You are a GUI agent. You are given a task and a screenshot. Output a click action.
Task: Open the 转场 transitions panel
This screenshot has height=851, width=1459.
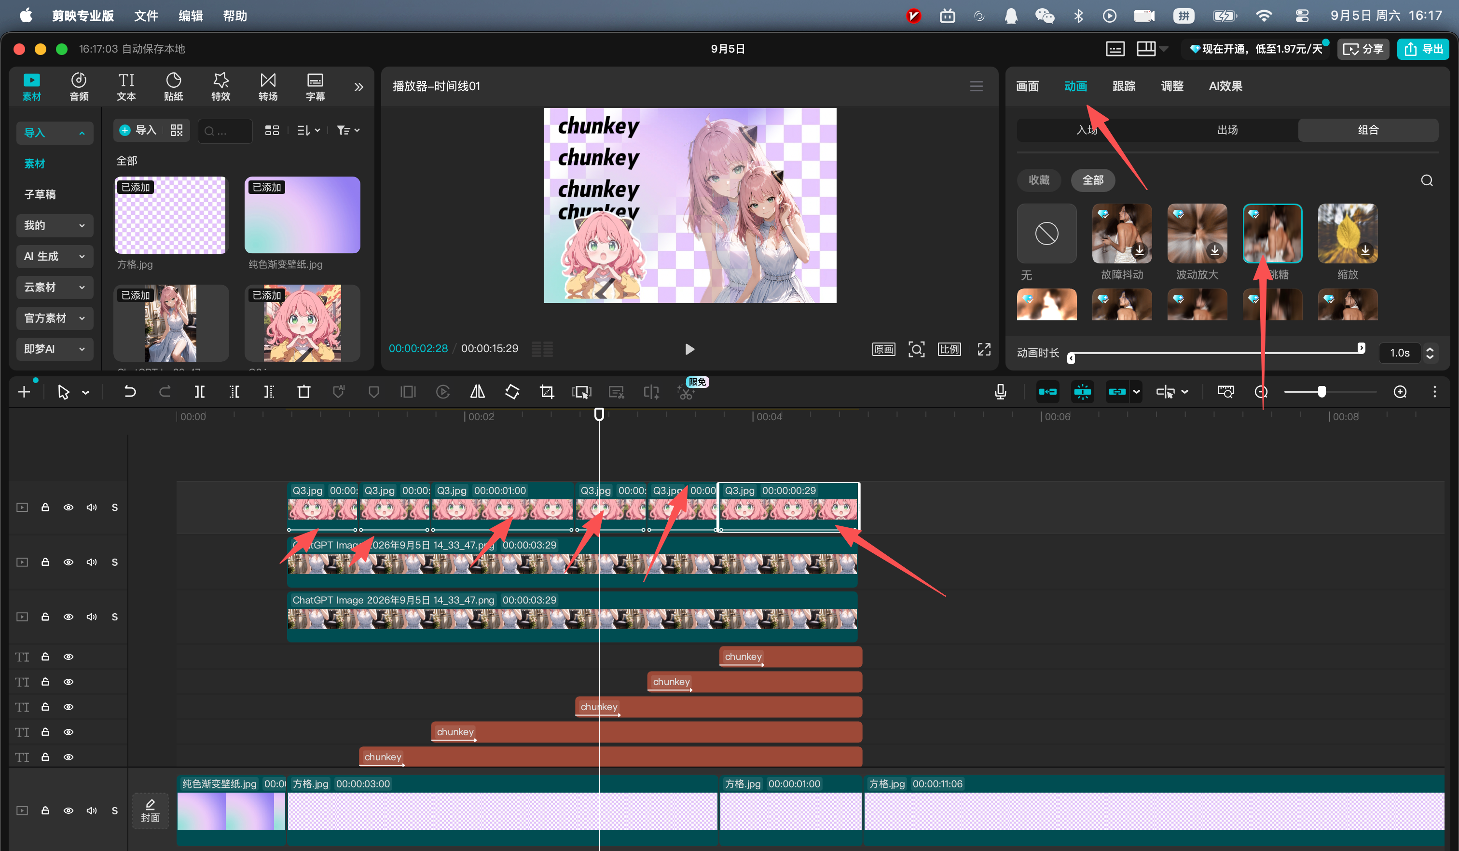(x=268, y=87)
